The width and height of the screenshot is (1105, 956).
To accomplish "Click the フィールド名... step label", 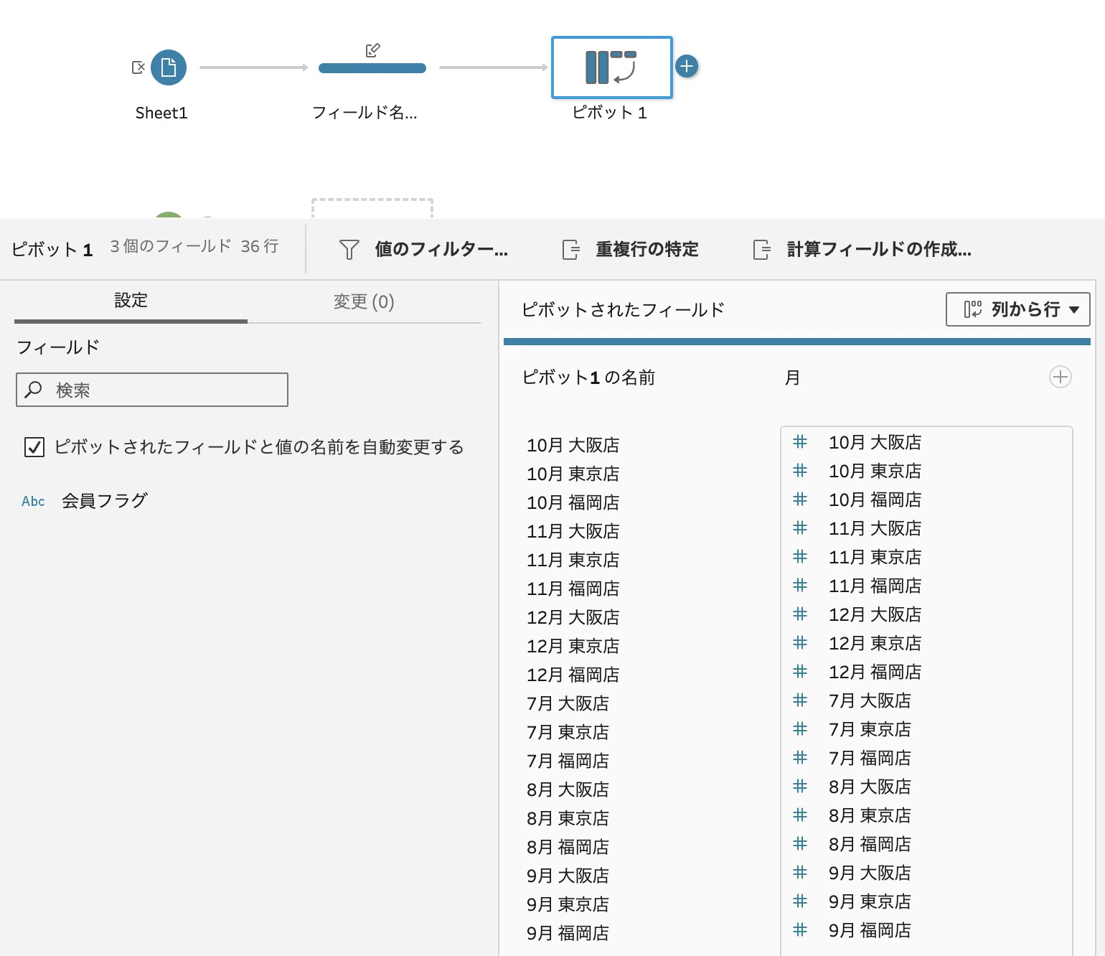I will (x=365, y=113).
